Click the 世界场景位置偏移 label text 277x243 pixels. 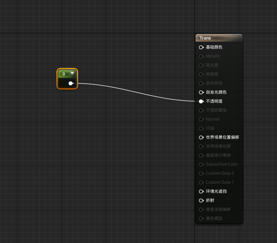click(x=223, y=137)
